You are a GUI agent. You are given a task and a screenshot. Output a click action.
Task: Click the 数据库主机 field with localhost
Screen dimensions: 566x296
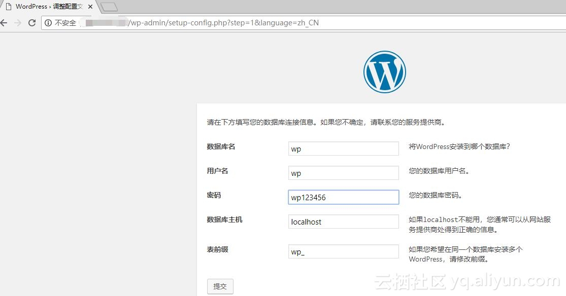pos(343,221)
